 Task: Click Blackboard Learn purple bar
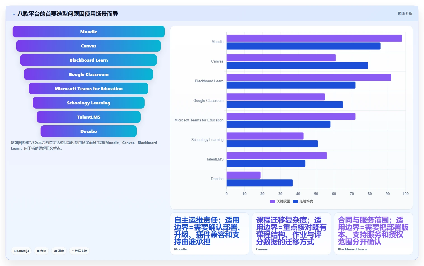click(309, 77)
